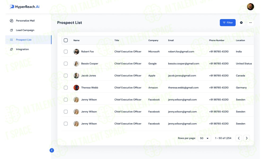
Task: Click the Company column header
Action: (x=153, y=40)
